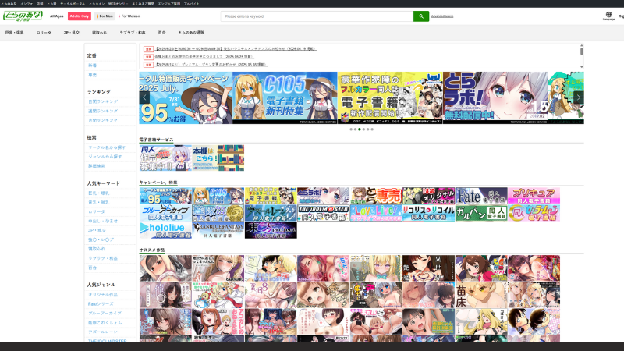Viewport: 624px width, 351px height.
Task: Select the For Men filter
Action: pyautogui.click(x=105, y=16)
